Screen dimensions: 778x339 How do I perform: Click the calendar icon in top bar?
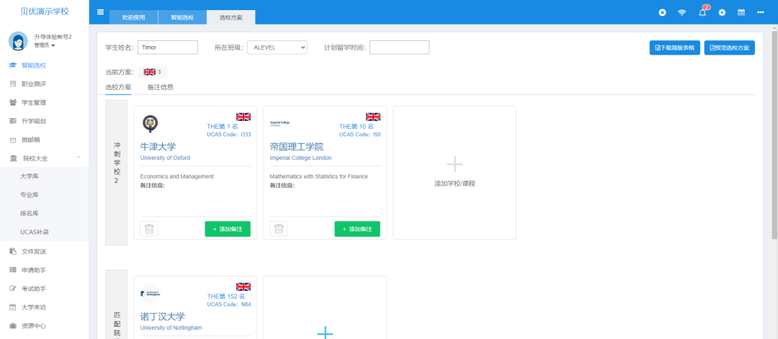tap(741, 12)
